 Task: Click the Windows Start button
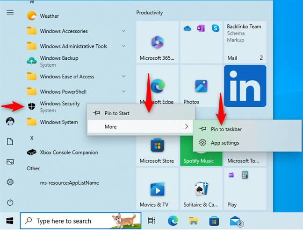coord(10,221)
